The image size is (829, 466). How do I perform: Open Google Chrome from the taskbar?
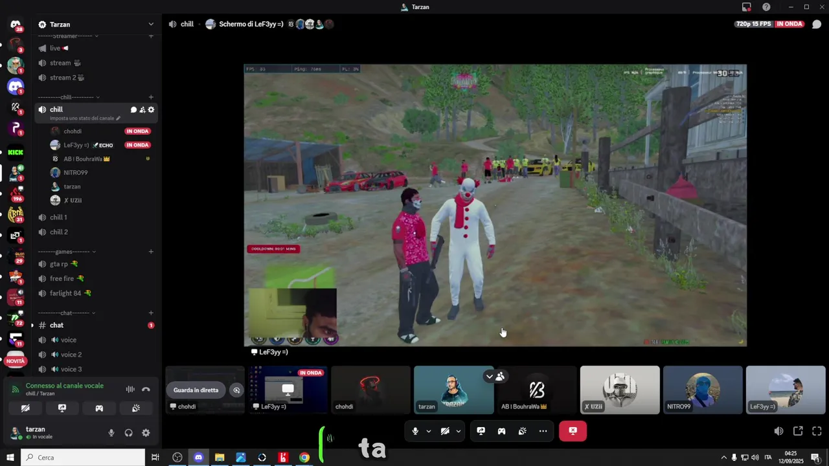tap(304, 458)
